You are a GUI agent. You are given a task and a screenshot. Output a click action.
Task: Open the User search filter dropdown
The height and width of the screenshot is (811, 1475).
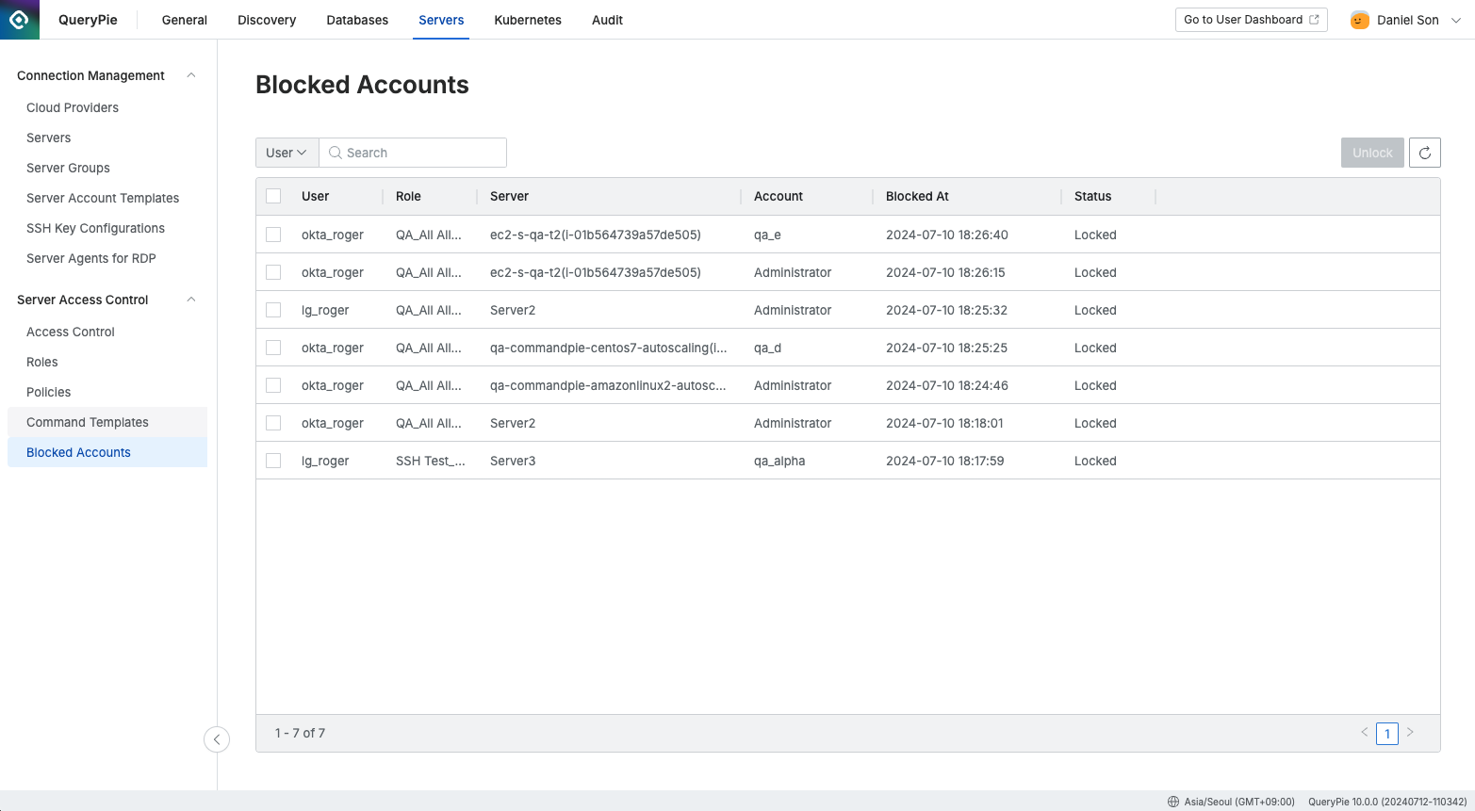pyautogui.click(x=287, y=153)
